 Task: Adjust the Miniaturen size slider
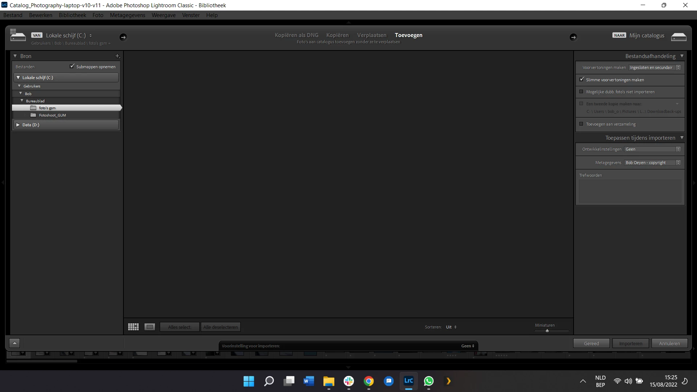pos(547,331)
